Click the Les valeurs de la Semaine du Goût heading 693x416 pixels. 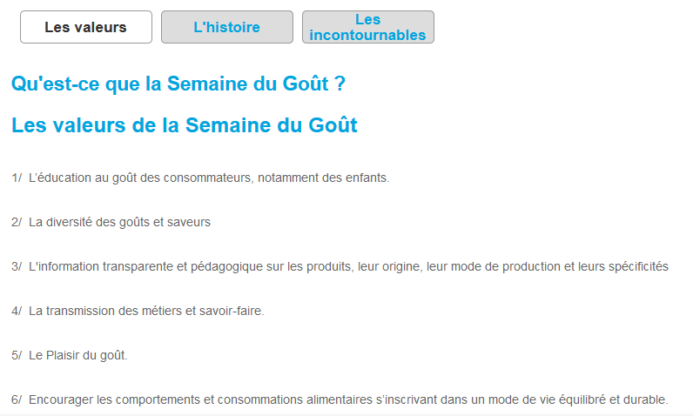pyautogui.click(x=185, y=125)
